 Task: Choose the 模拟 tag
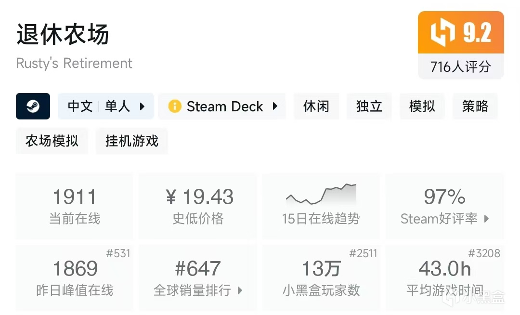(422, 106)
